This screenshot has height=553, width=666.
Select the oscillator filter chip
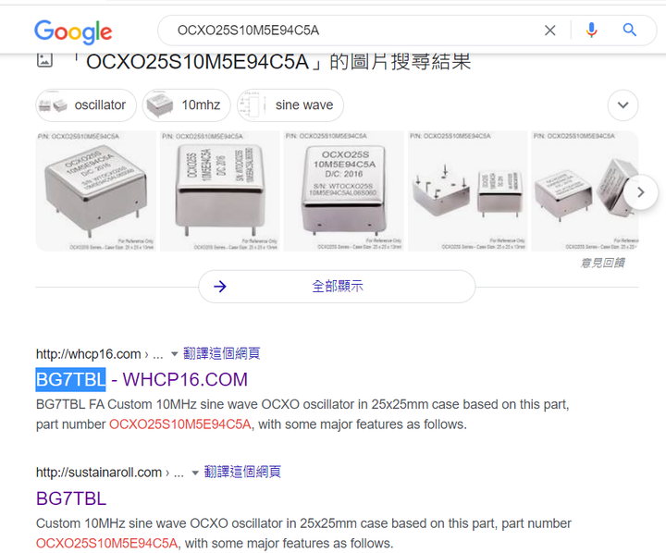[86, 104]
